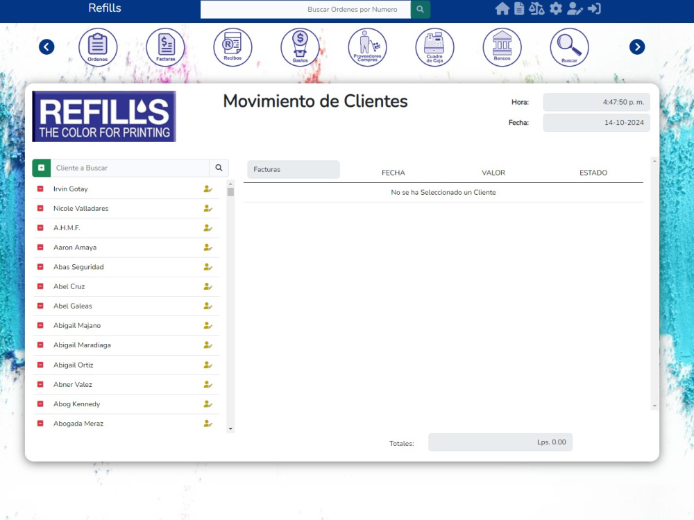Click client list scrollbar down arrow
Screen dimensions: 694x520
[230, 428]
